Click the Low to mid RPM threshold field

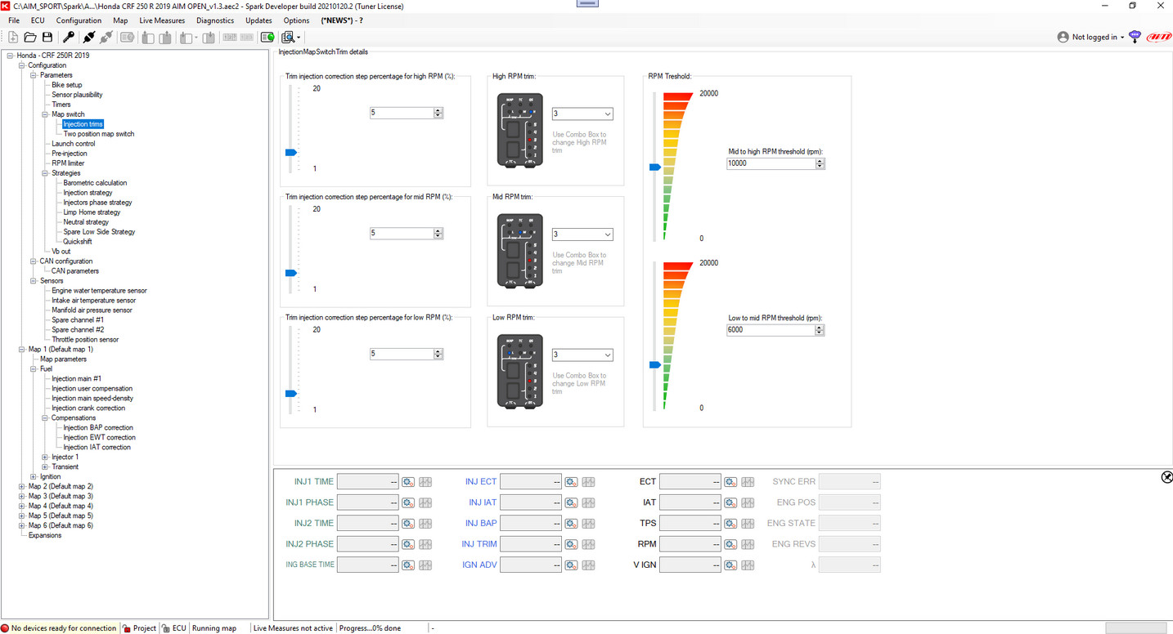coord(771,330)
